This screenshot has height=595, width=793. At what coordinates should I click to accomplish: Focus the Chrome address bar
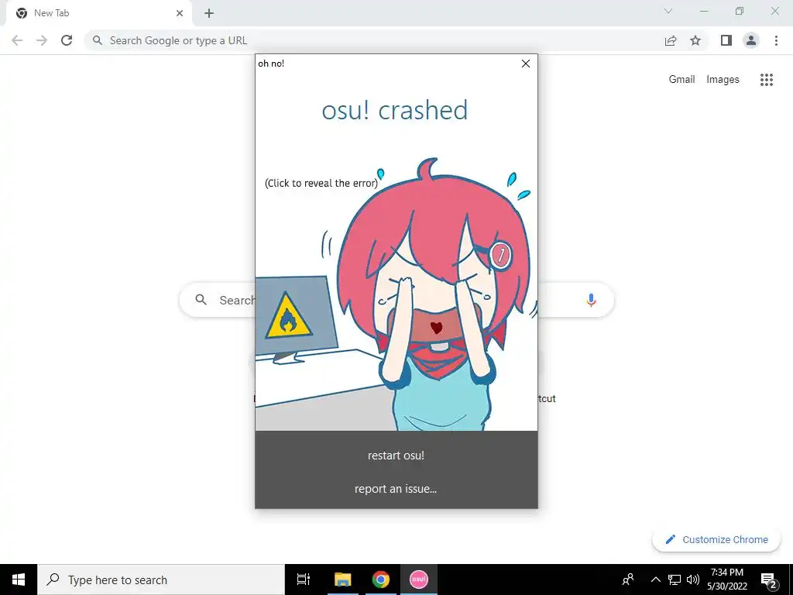[x=374, y=40]
